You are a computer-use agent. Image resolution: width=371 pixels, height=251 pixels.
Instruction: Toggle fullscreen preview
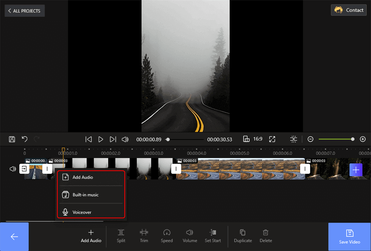[272, 139]
